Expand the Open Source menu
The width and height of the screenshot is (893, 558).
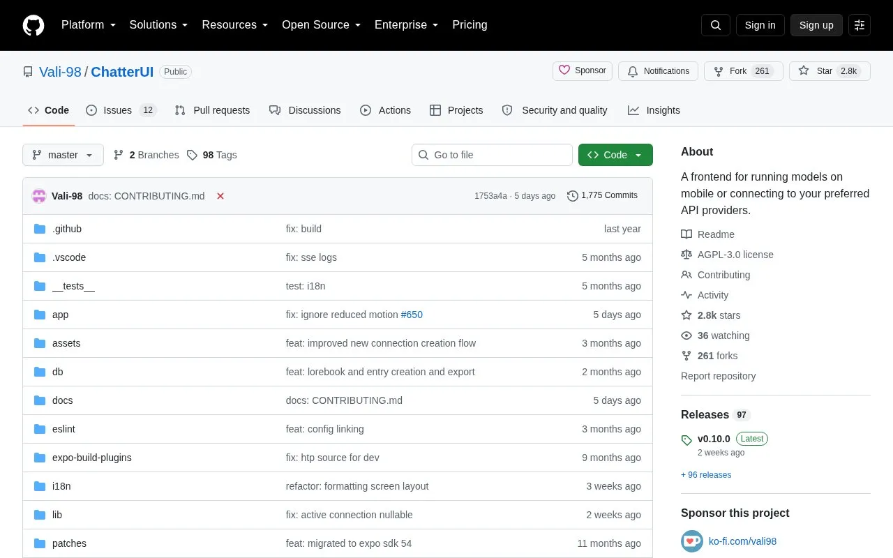point(321,25)
